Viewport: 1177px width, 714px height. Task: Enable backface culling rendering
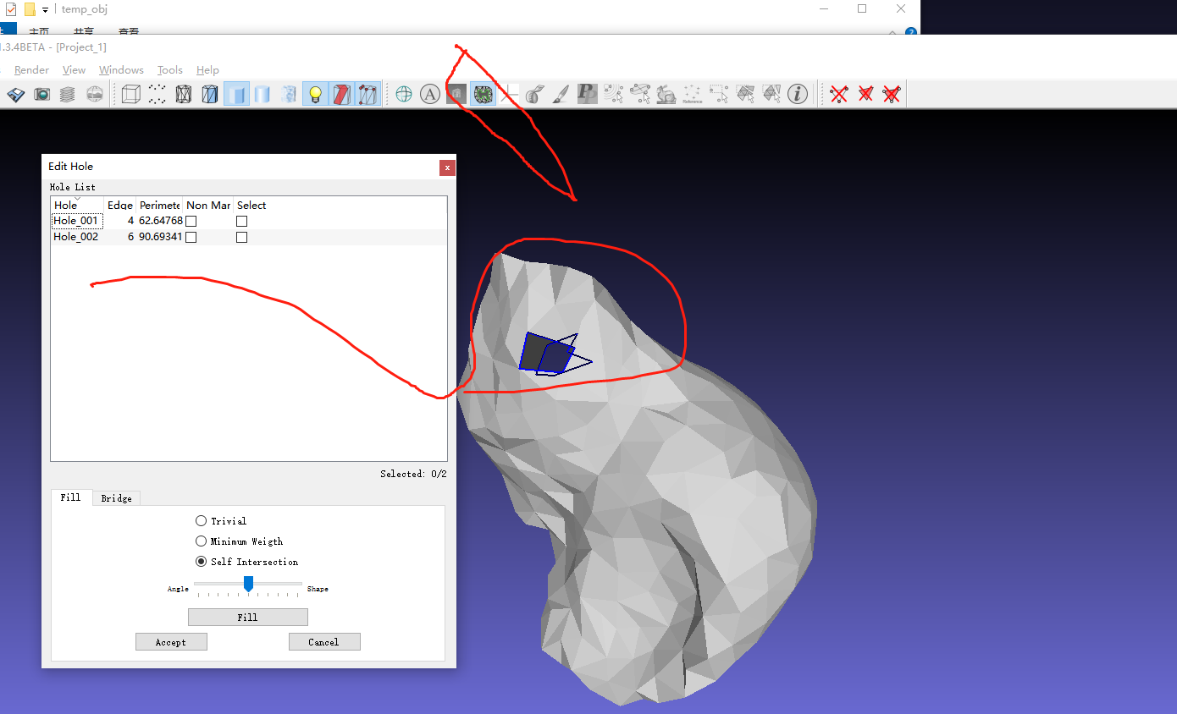[342, 94]
